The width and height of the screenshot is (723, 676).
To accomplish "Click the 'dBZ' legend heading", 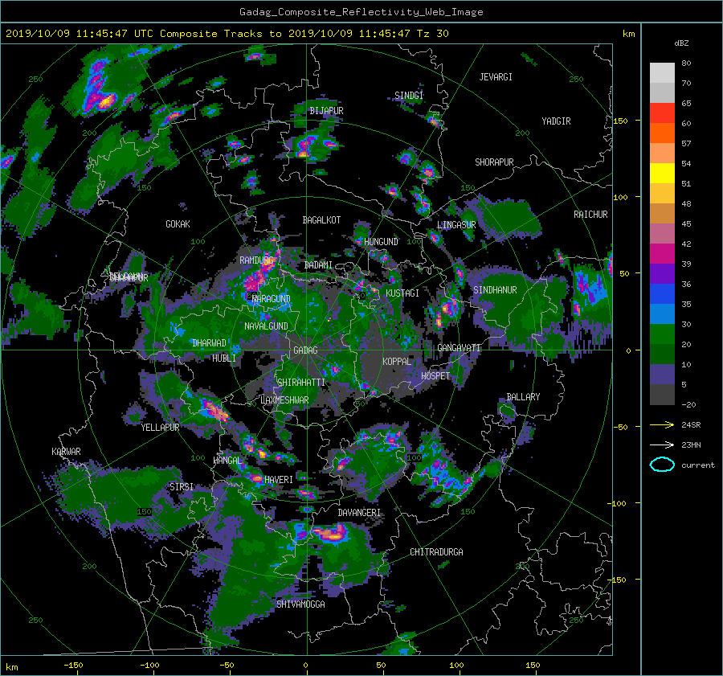I will click(681, 43).
